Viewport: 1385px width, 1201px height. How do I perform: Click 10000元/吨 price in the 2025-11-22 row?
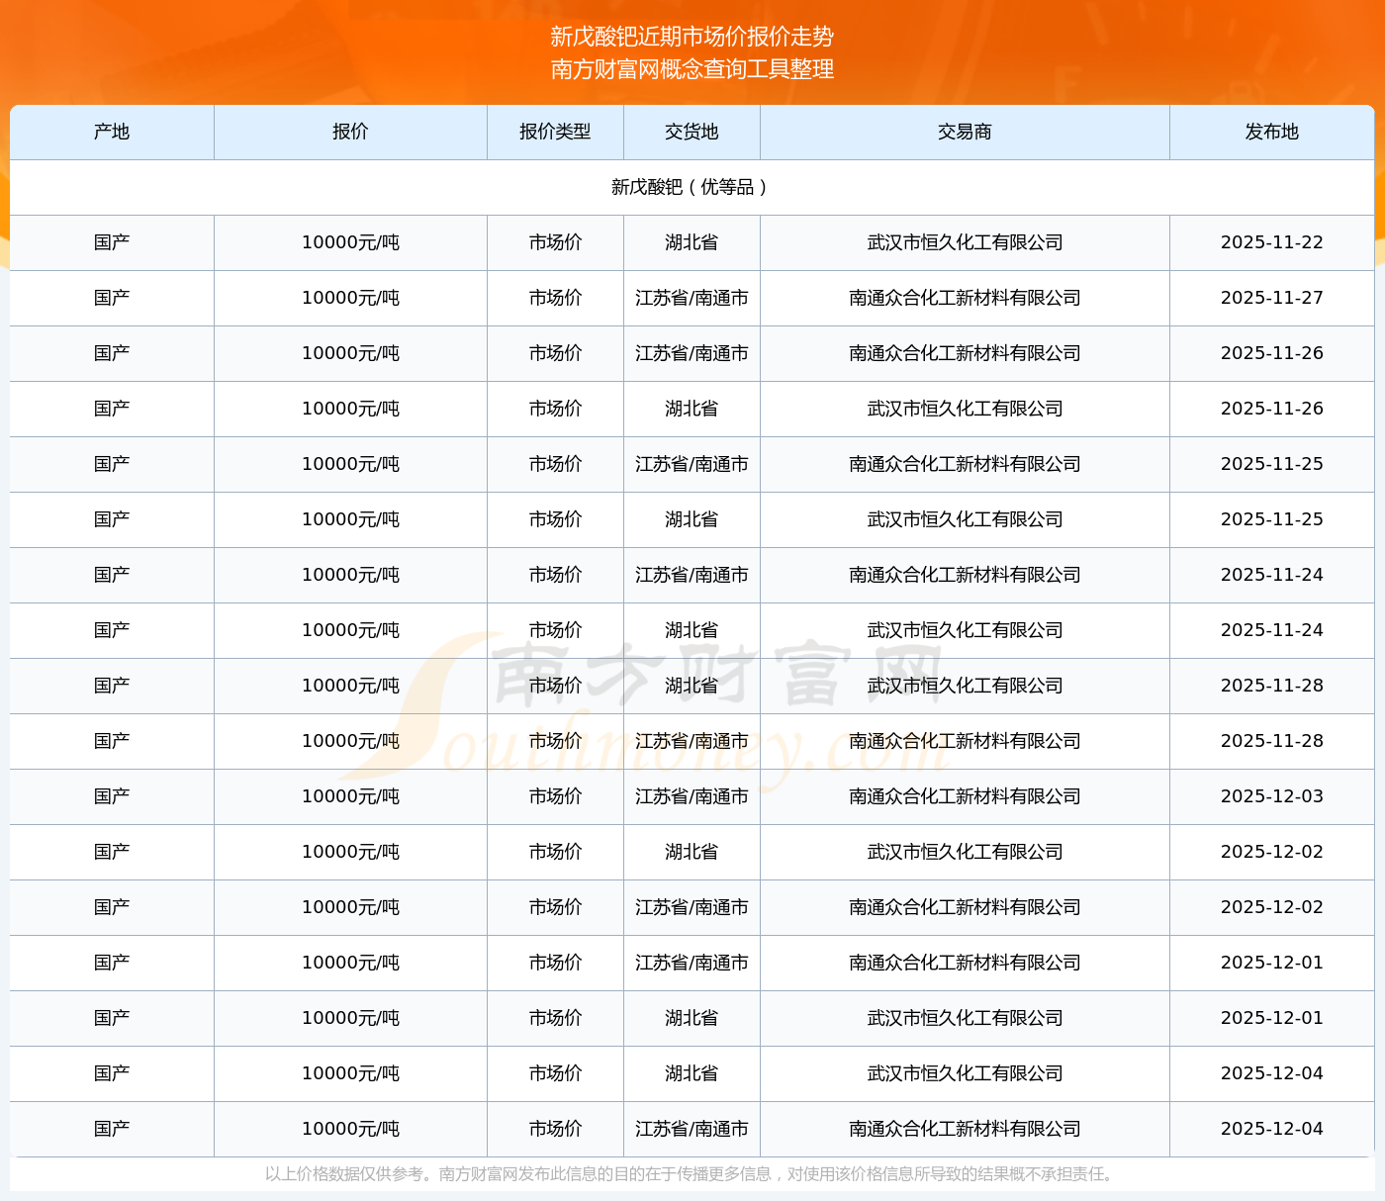click(350, 242)
